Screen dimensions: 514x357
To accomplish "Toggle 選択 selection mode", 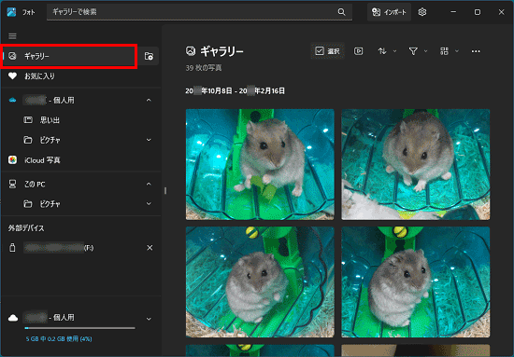I will [327, 51].
